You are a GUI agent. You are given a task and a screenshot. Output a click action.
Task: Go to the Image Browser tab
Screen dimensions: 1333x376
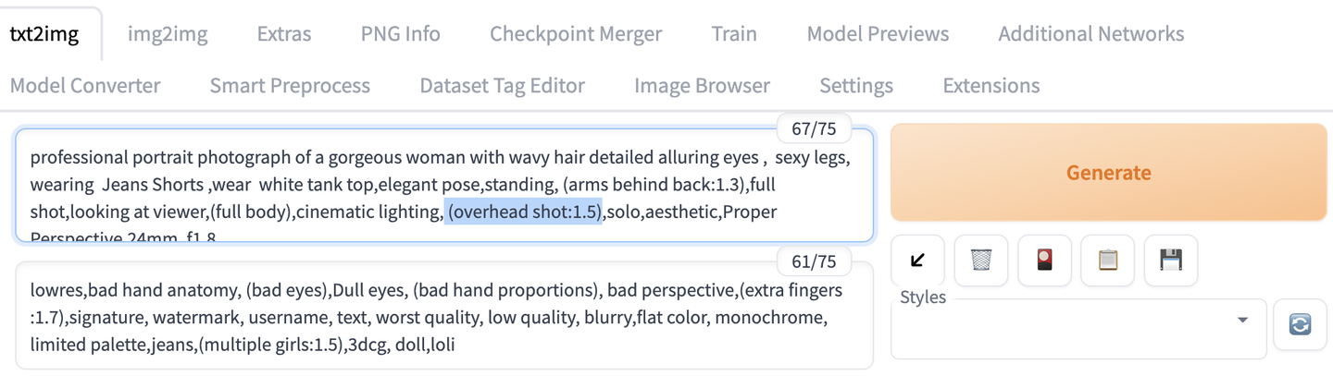[702, 86]
